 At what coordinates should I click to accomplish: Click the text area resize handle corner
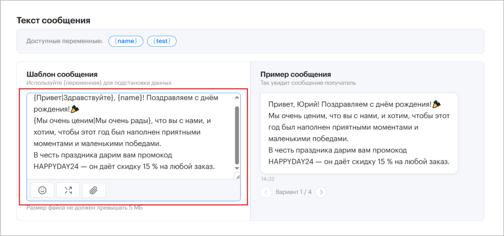237,176
